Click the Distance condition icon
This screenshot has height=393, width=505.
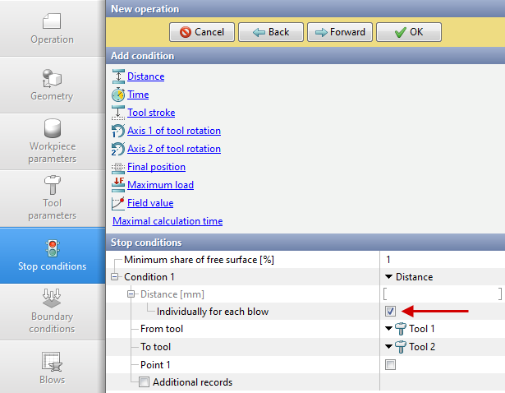pos(118,76)
